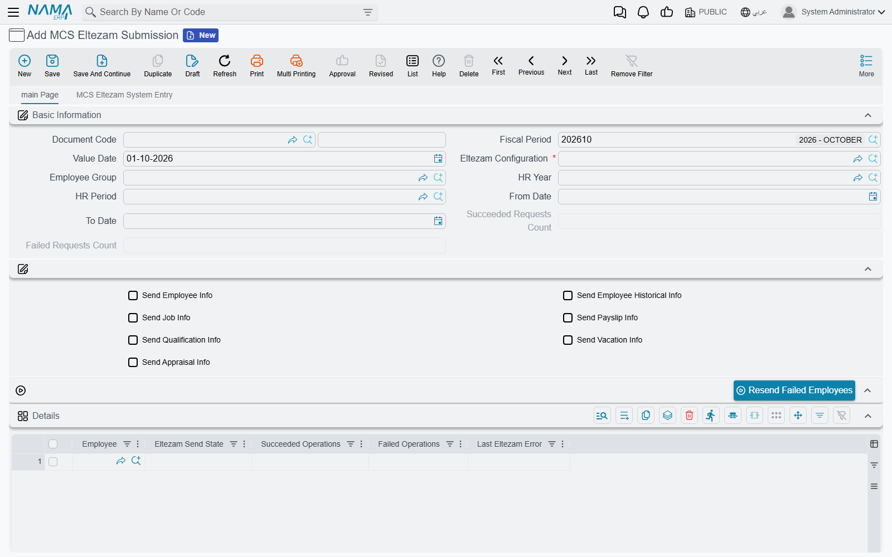Click the Refresh toolbar icon
Viewport: 892px width, 557px height.
(225, 61)
